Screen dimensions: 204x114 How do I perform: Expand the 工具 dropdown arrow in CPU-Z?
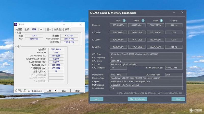click(x=55, y=91)
